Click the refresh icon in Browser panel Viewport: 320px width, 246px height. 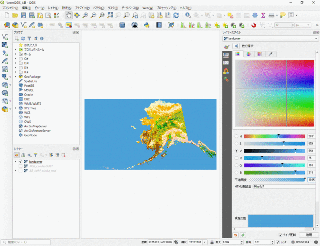pos(23,38)
